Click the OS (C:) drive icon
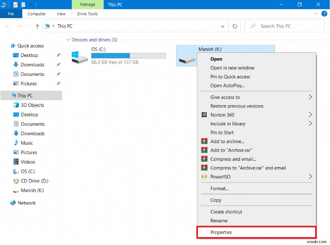330x245 pixels. point(79,57)
